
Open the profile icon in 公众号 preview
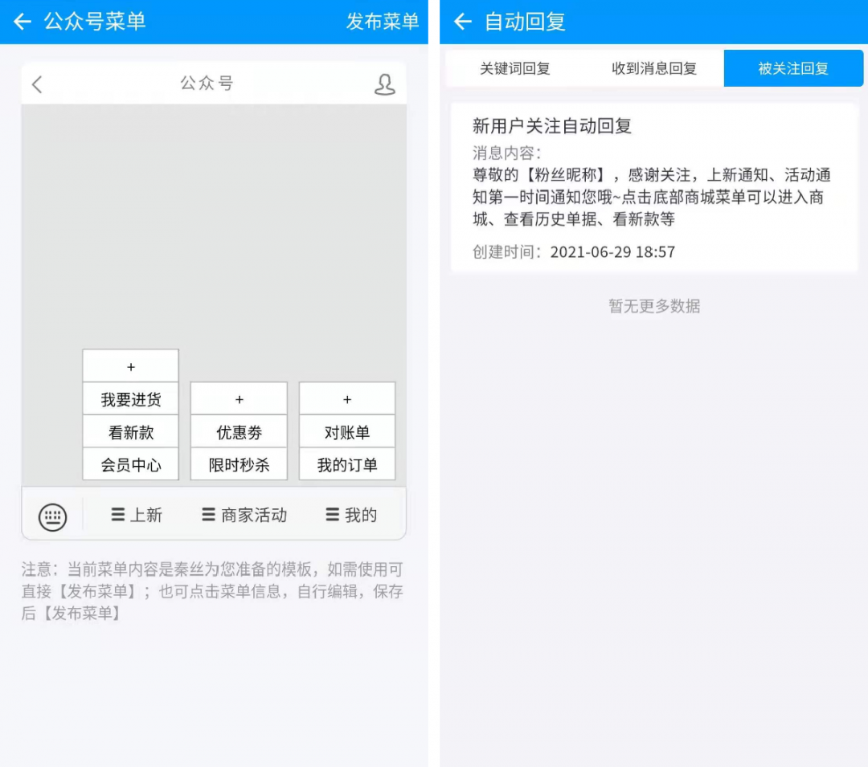tap(385, 84)
